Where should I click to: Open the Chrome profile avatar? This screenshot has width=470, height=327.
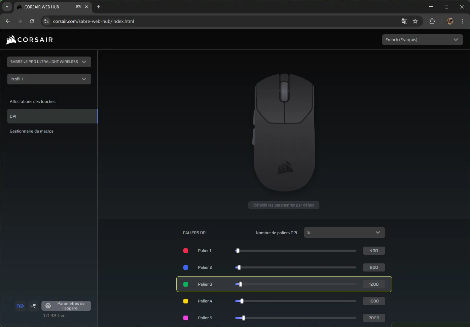[450, 21]
